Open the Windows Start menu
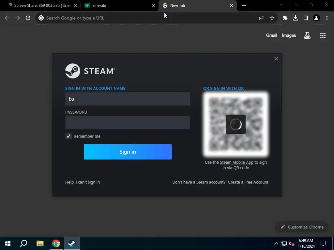This screenshot has width=334, height=250. tap(8, 243)
